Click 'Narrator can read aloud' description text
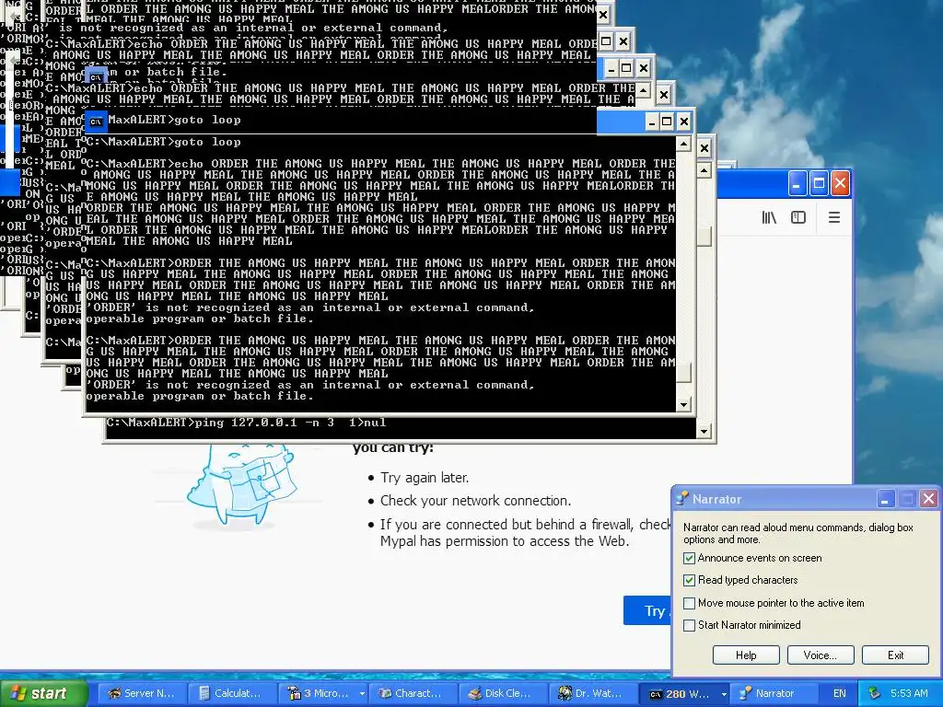The height and width of the screenshot is (707, 943). [x=798, y=533]
